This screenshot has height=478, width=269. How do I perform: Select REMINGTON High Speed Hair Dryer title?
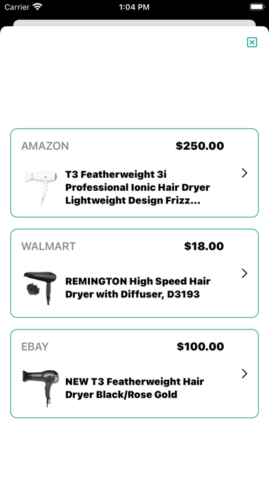[138, 288]
